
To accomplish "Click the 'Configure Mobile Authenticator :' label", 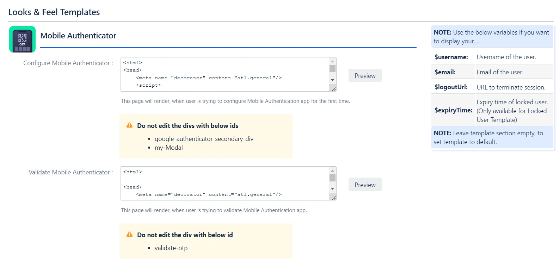I will pyautogui.click(x=68, y=63).
